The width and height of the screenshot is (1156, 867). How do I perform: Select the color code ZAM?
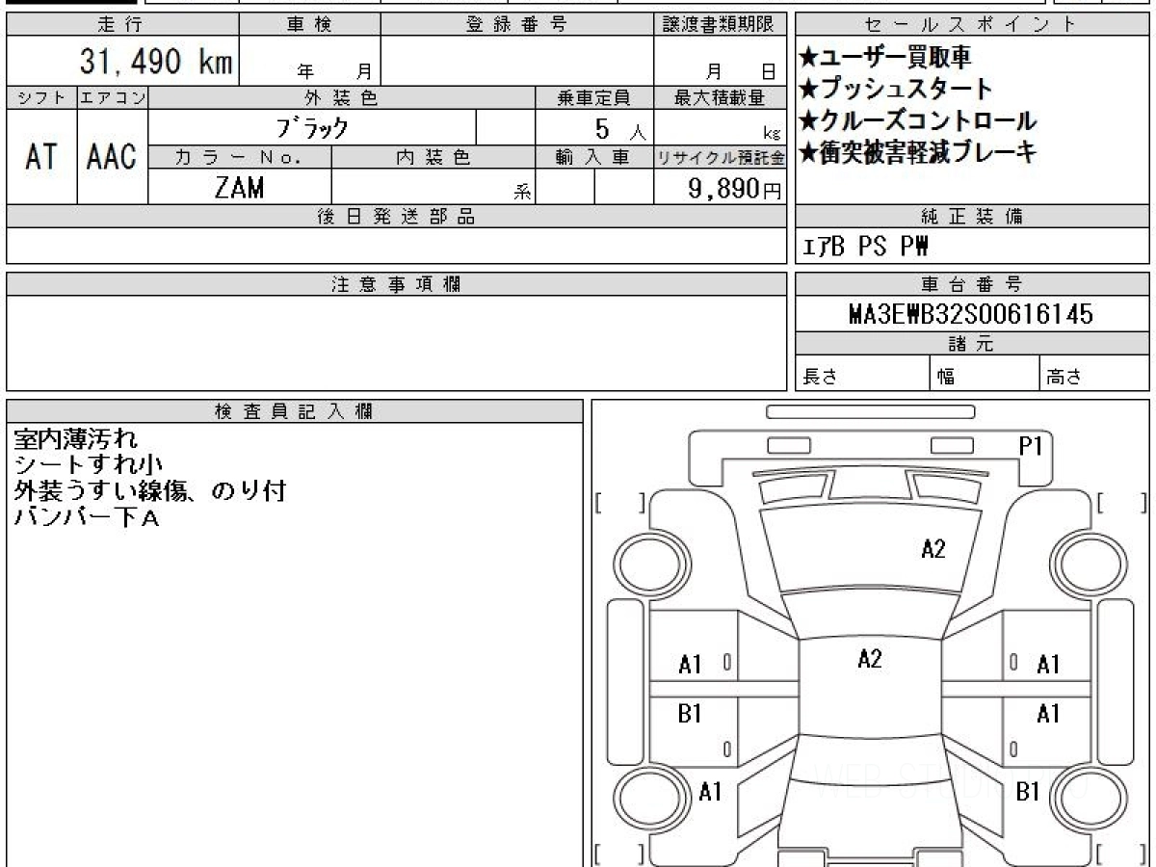pos(240,188)
